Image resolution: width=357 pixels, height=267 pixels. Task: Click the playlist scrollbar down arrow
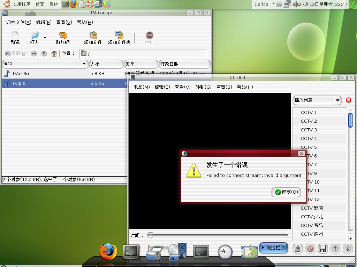350,238
